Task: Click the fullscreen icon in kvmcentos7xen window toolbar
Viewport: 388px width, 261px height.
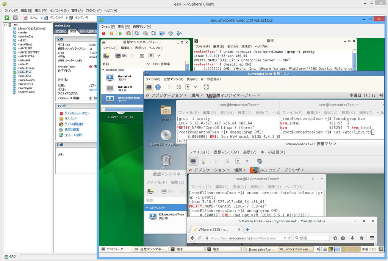Action: [x=206, y=87]
